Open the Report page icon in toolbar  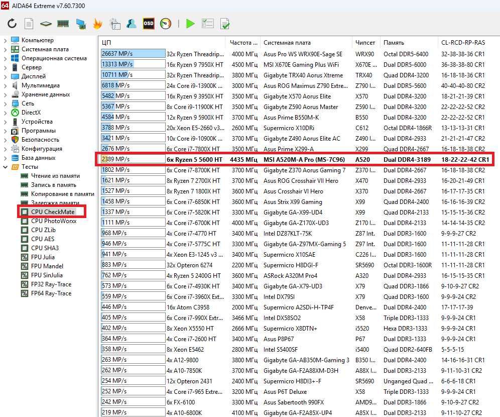click(29, 24)
